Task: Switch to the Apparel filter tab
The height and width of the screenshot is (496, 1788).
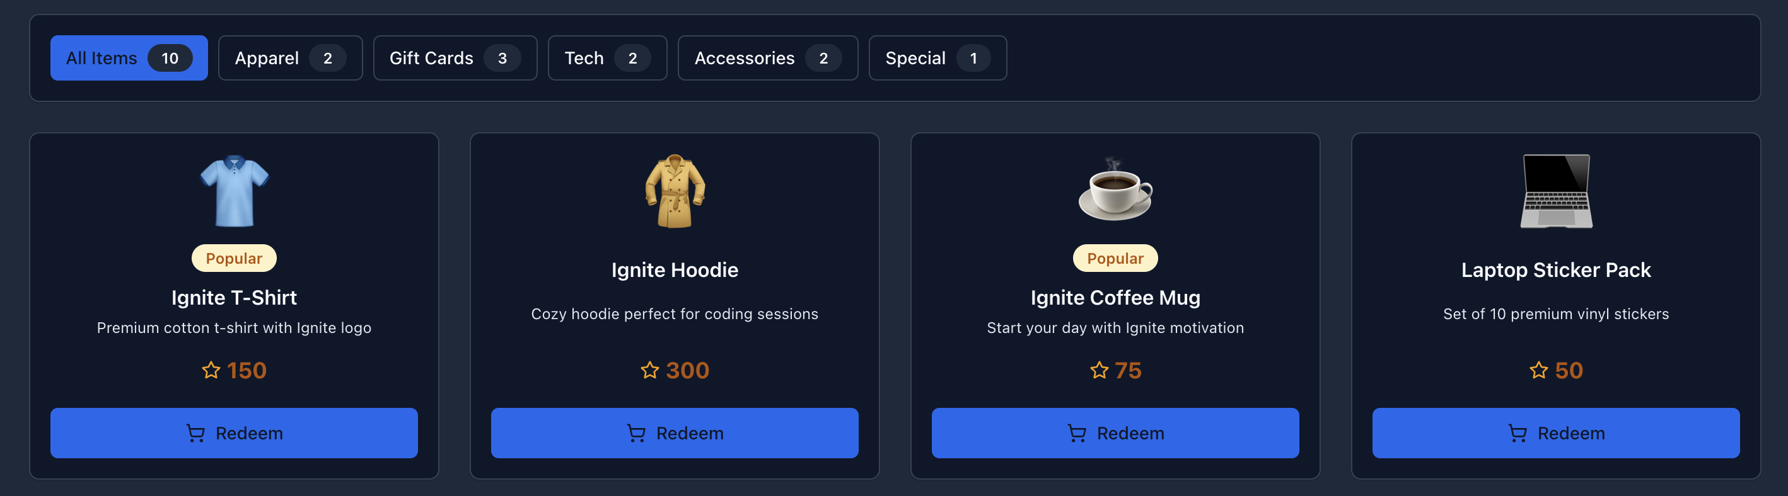Action: [290, 58]
